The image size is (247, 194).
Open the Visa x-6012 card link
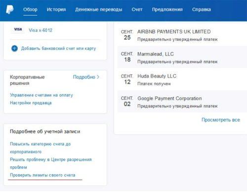[41, 30]
